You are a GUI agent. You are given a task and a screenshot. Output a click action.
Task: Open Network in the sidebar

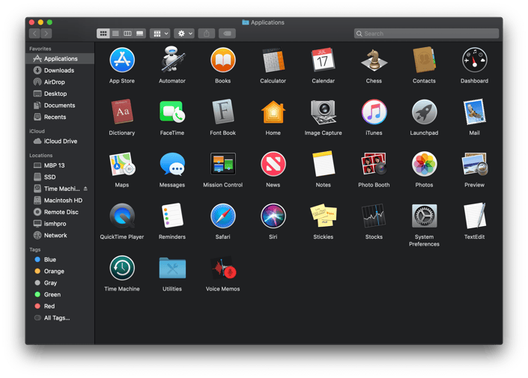(x=60, y=235)
